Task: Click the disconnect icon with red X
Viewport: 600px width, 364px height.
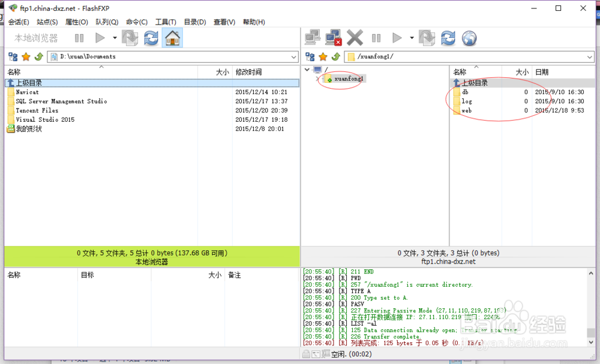Action: 333,38
